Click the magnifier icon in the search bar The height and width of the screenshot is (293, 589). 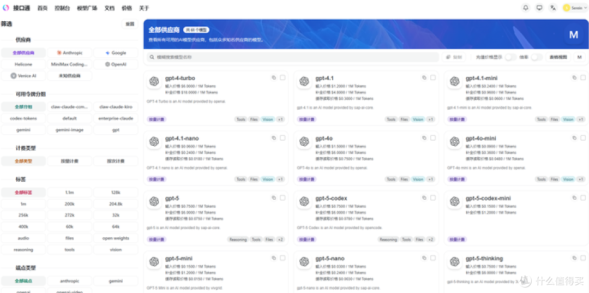point(152,57)
